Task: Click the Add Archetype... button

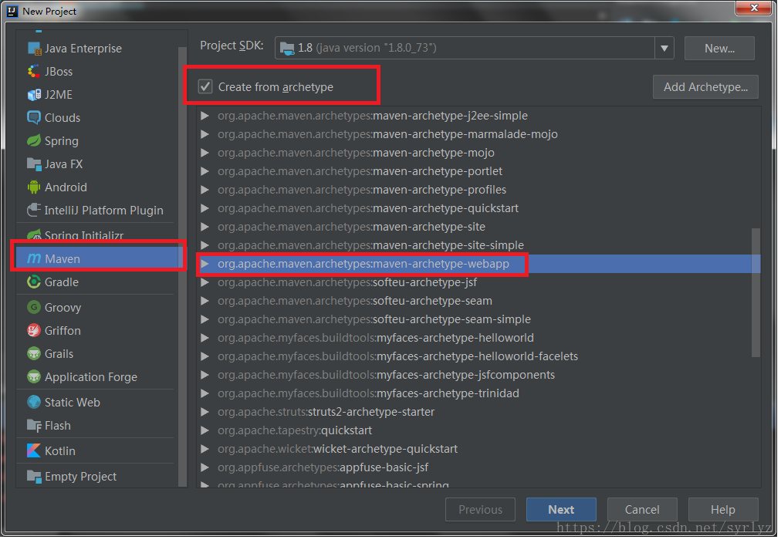Action: [706, 88]
